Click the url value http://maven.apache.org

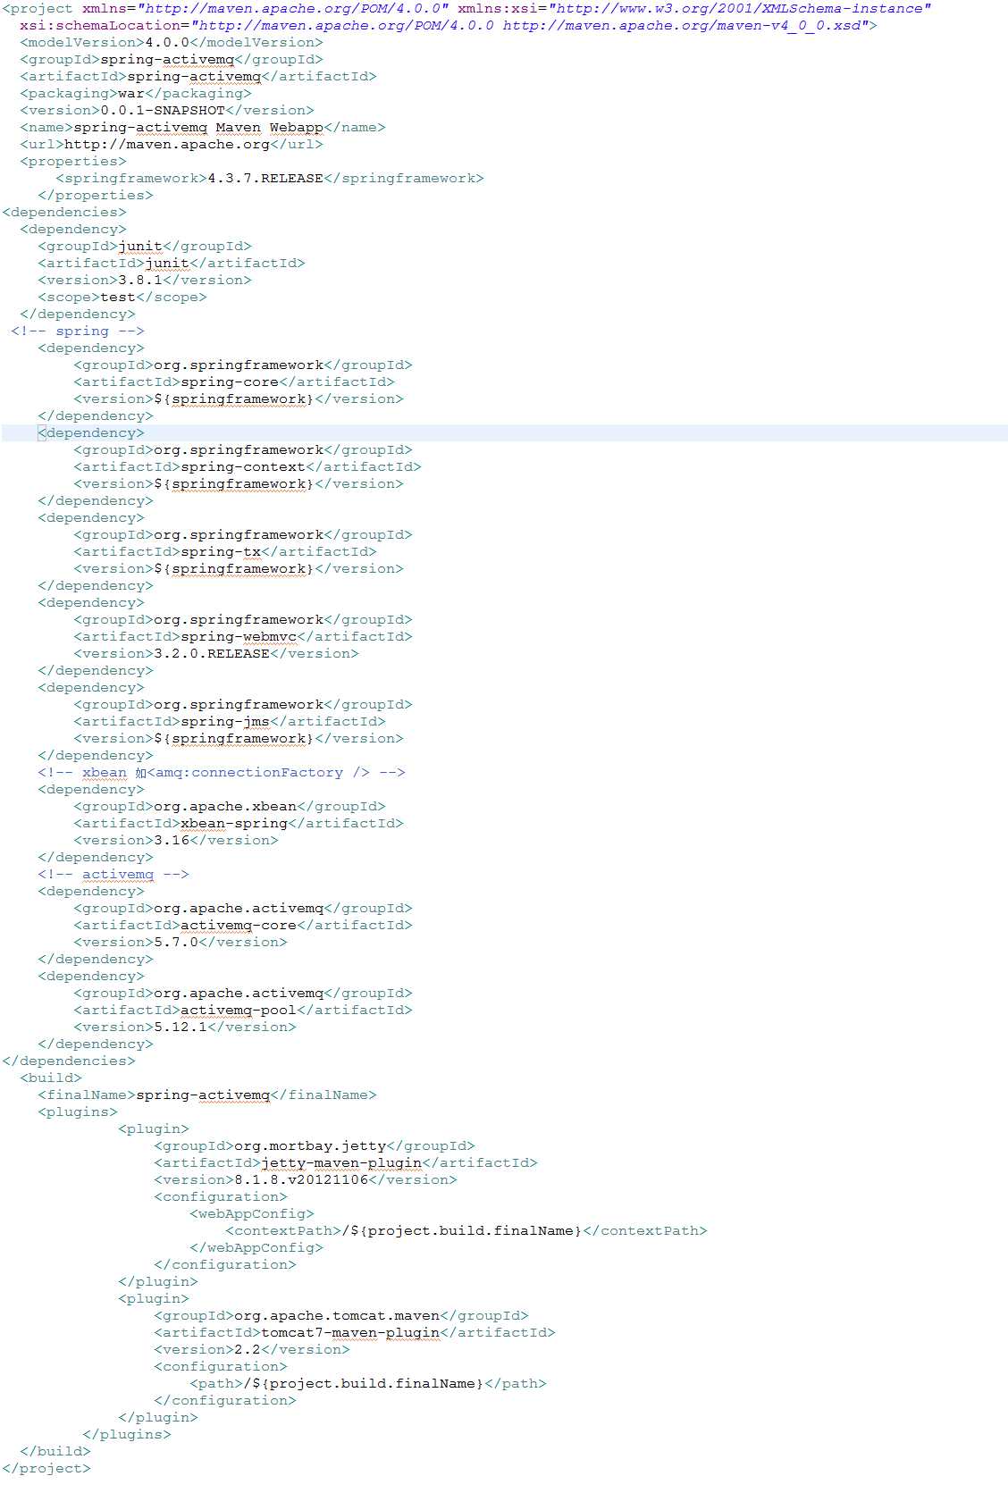[167, 144]
